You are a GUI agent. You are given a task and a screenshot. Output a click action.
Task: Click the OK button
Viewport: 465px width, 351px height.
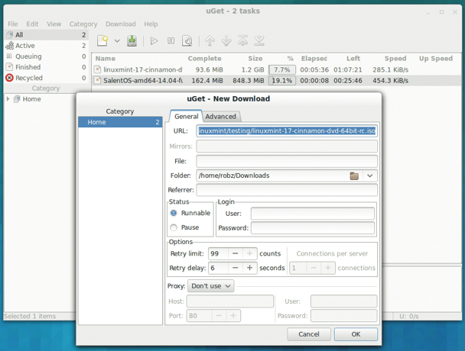tap(356, 334)
